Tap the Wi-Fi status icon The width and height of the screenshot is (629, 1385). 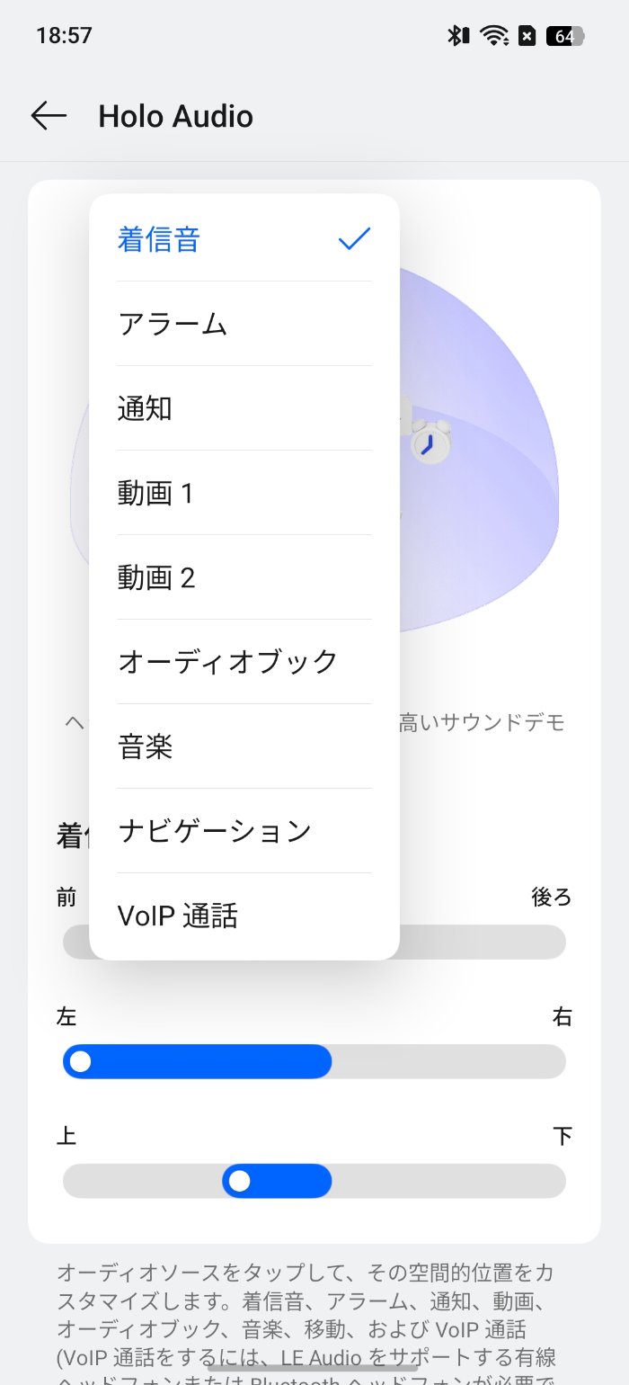coord(493,36)
